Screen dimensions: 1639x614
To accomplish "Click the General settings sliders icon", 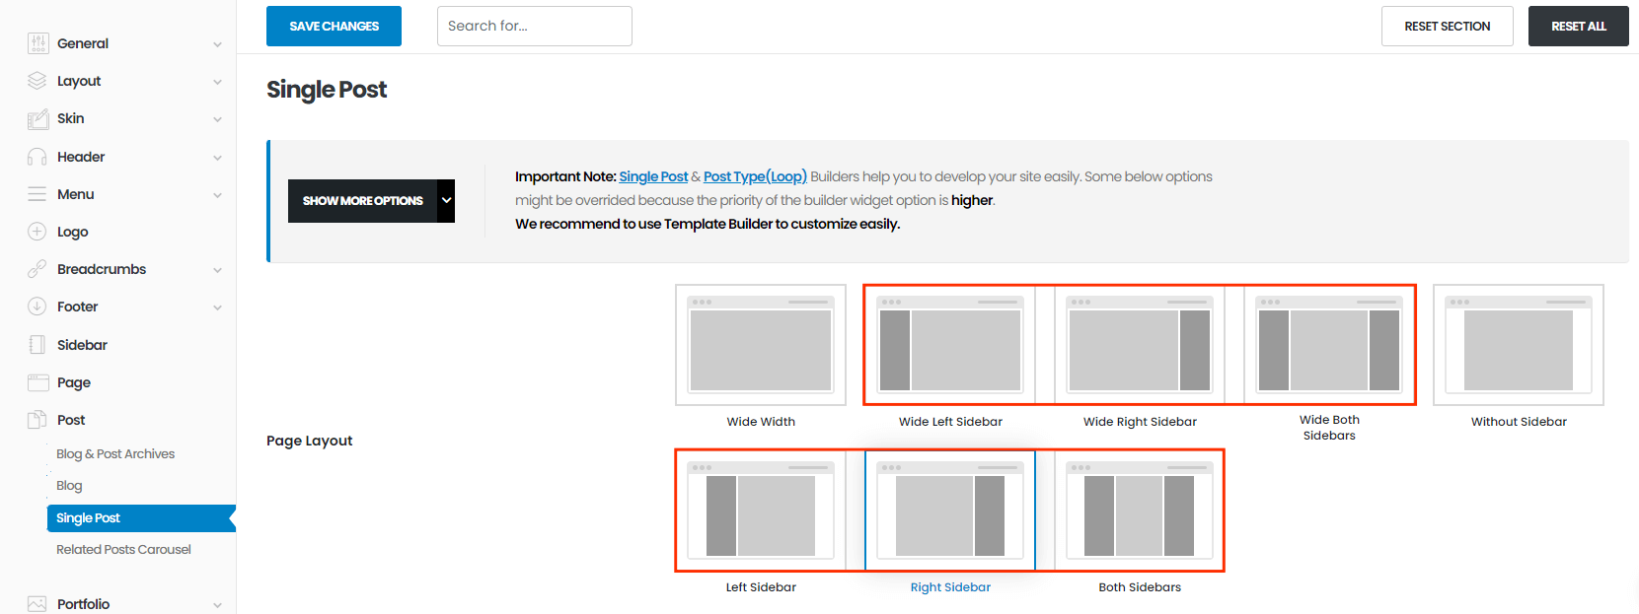I will [x=37, y=43].
